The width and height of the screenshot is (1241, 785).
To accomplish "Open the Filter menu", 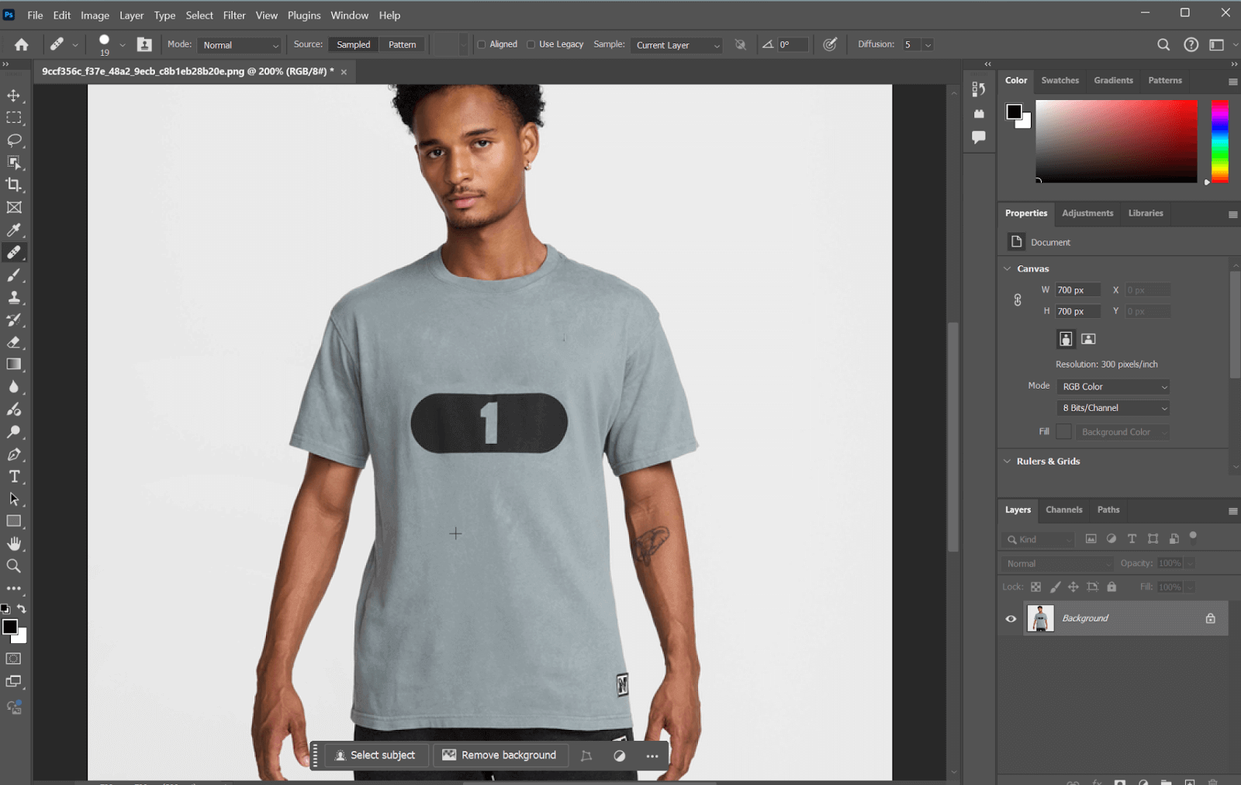I will (233, 15).
